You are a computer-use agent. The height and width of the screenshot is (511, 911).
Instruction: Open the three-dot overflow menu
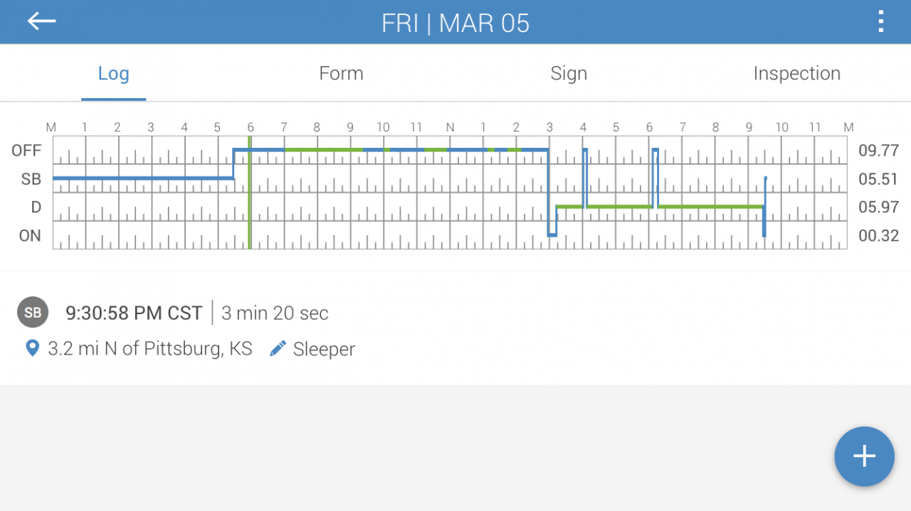(x=881, y=21)
